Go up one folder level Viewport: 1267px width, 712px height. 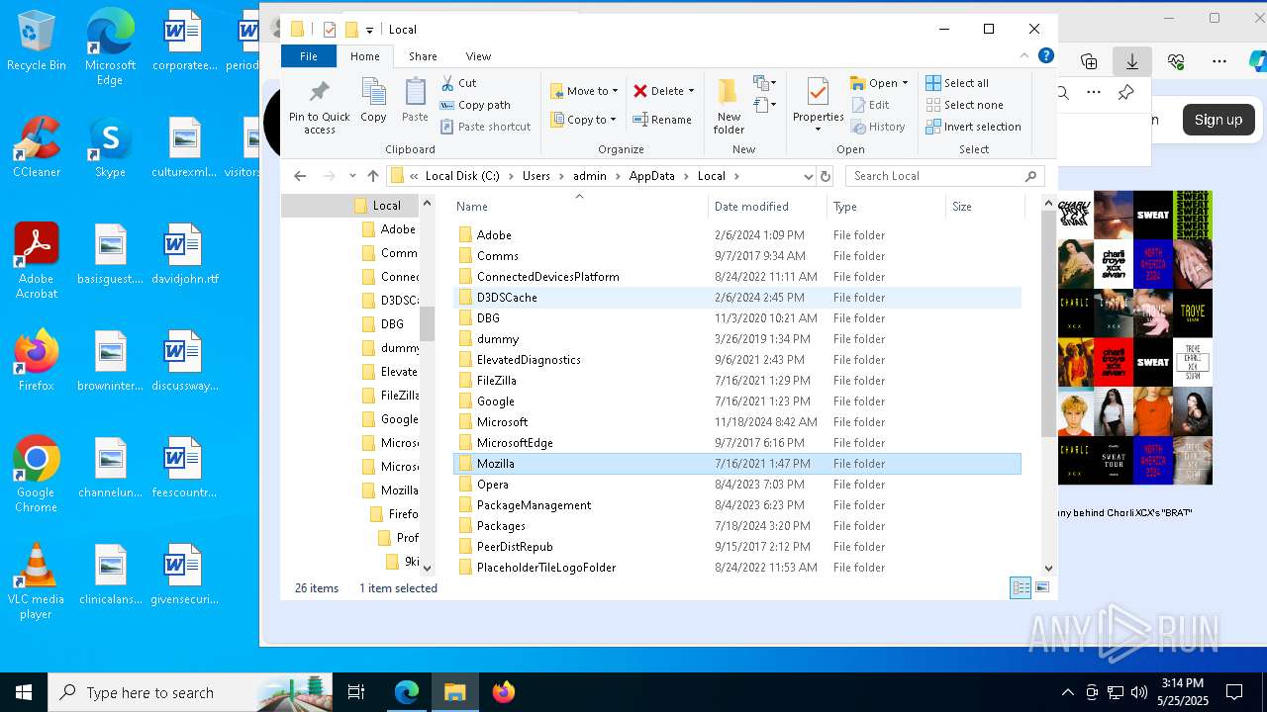point(373,176)
